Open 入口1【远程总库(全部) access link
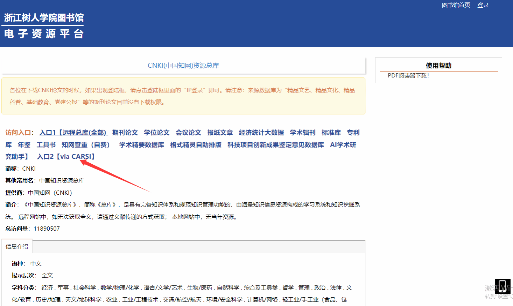The image size is (513, 306). (x=73, y=133)
